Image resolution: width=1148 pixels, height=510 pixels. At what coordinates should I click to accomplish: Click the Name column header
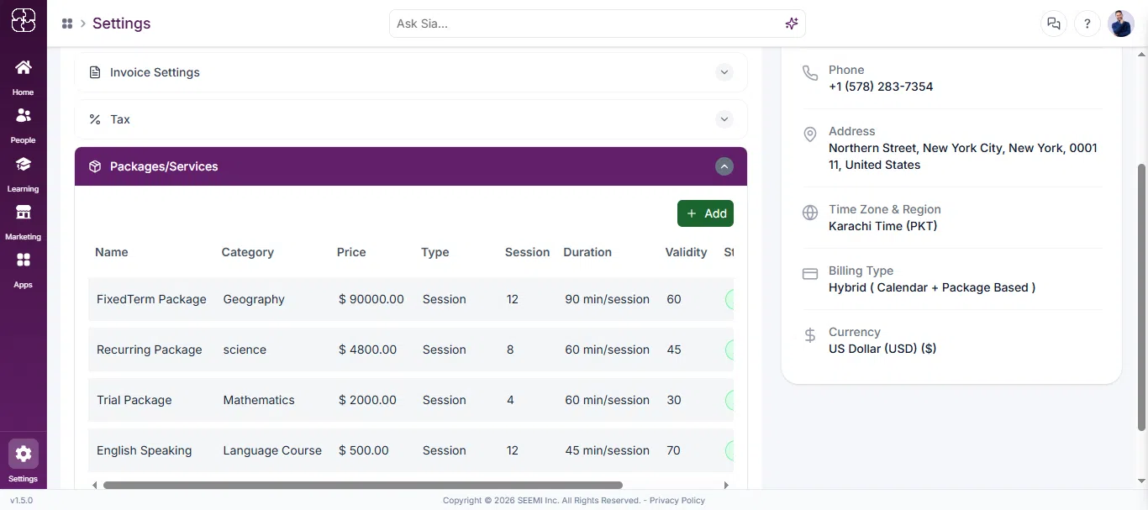(x=112, y=252)
